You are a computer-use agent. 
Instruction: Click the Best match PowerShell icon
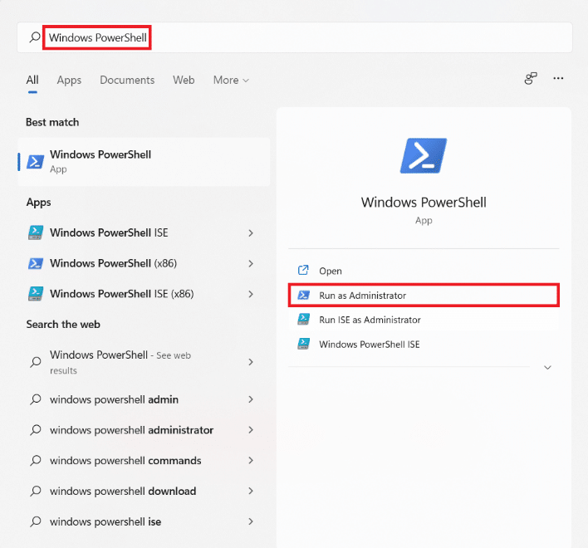pos(36,162)
